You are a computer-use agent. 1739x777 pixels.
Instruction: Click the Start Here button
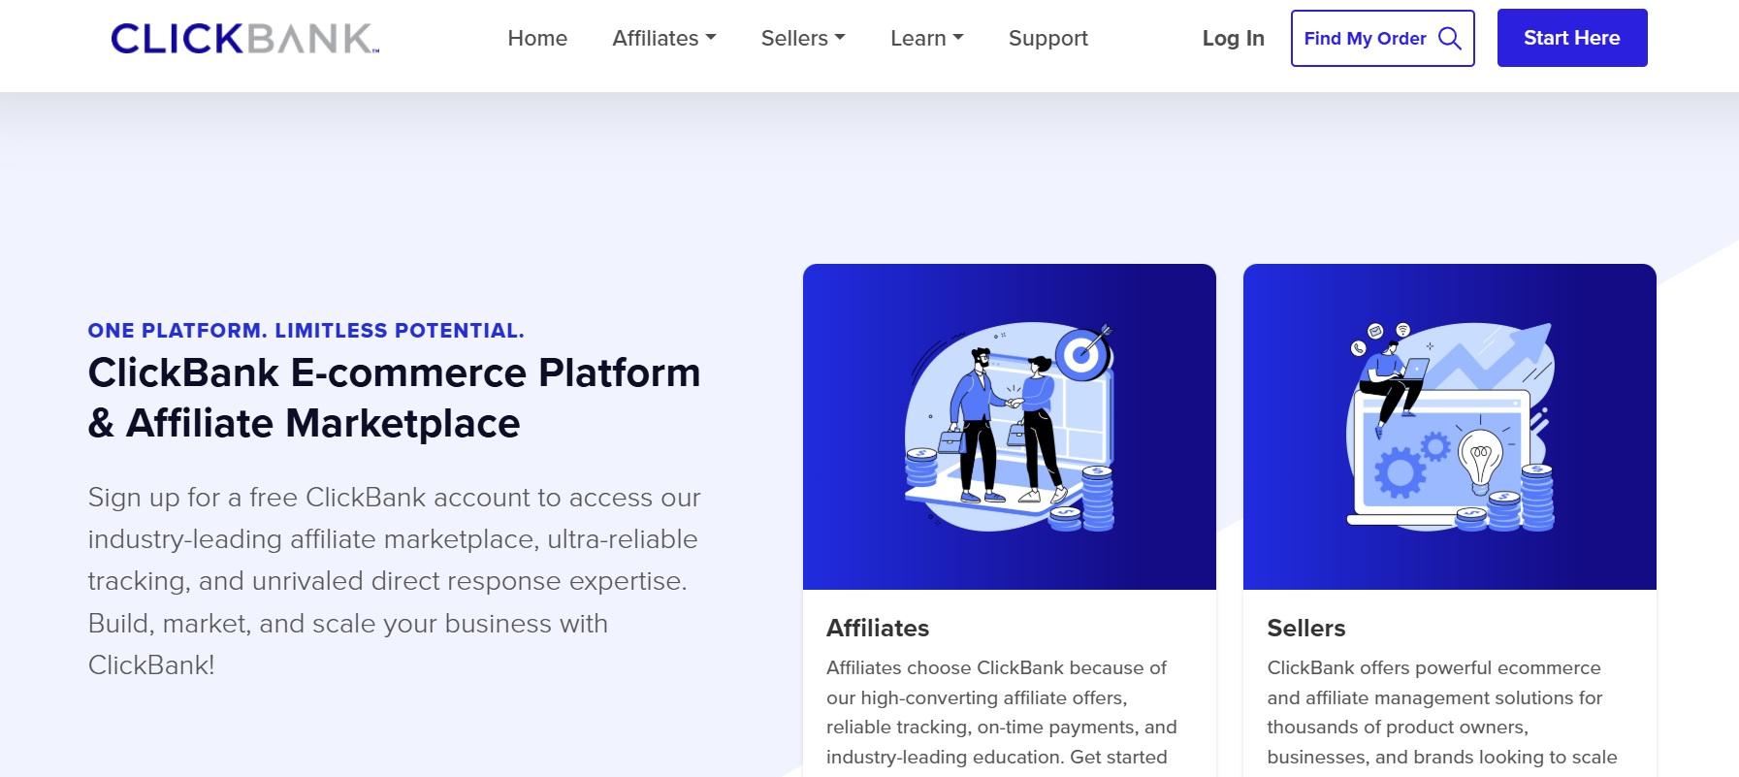coord(1571,38)
